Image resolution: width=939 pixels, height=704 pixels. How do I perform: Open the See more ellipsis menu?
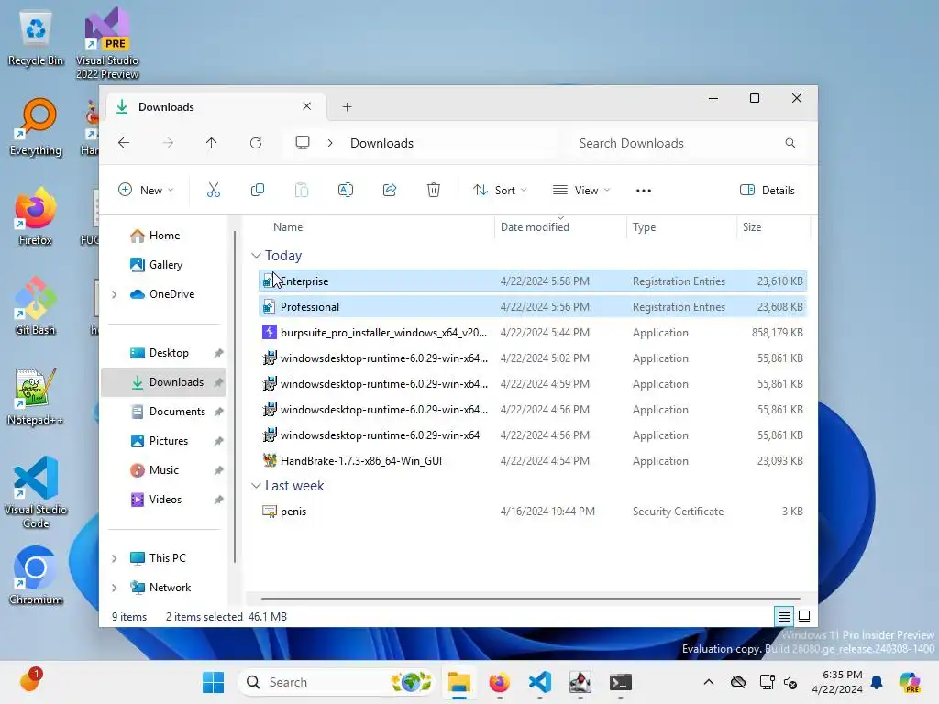(643, 191)
